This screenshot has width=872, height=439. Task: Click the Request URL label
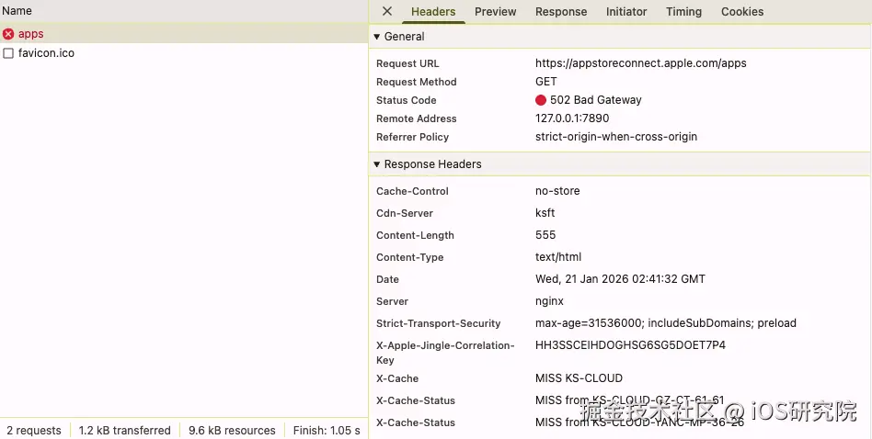[x=407, y=63]
